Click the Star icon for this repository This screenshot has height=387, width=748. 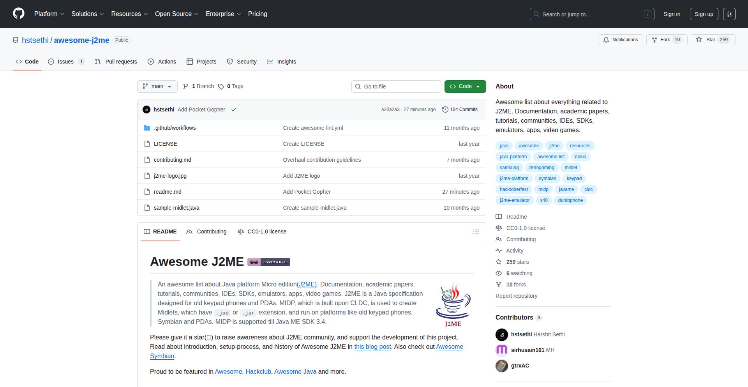[x=699, y=40]
